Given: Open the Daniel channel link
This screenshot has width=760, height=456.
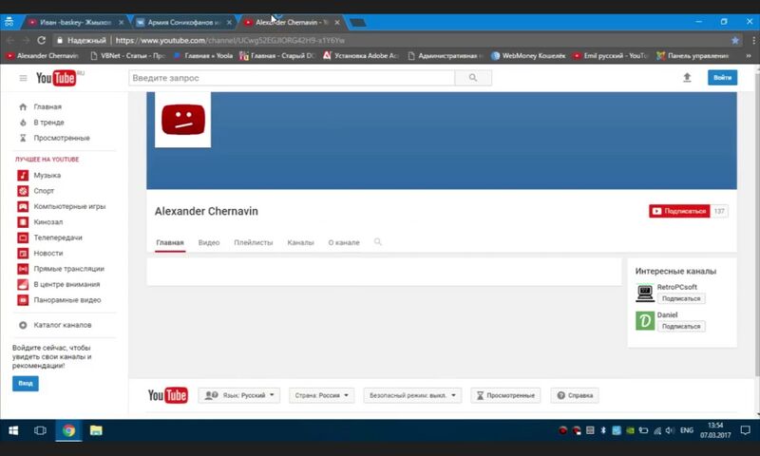Looking at the screenshot, I should point(668,314).
